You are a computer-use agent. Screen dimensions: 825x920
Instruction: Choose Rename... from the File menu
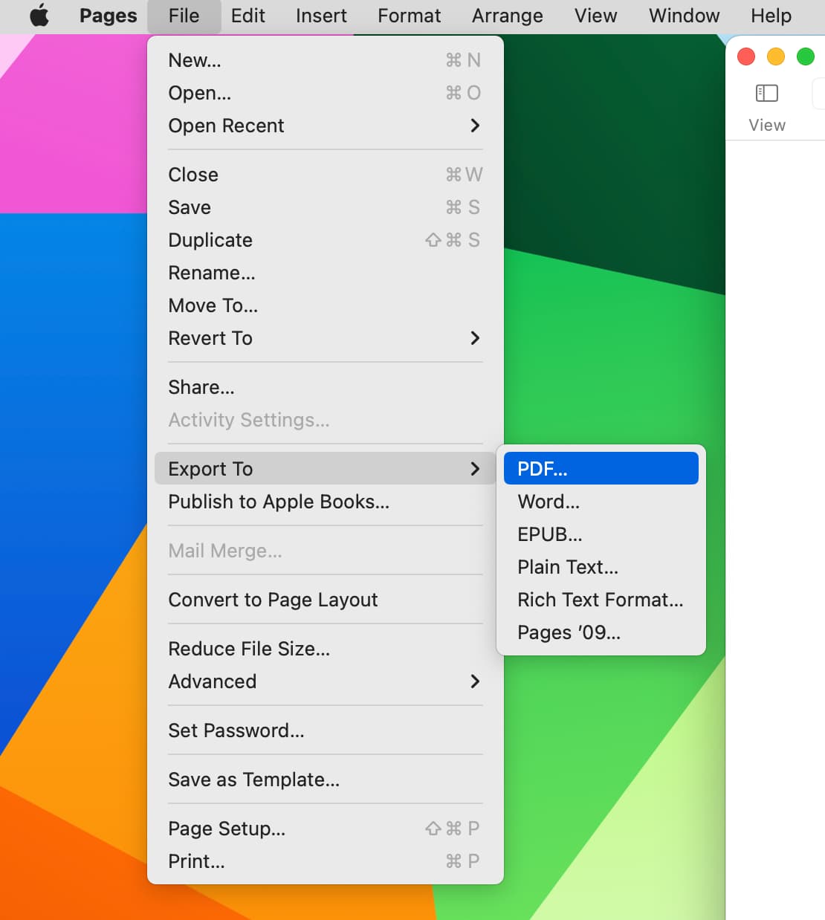click(x=326, y=273)
